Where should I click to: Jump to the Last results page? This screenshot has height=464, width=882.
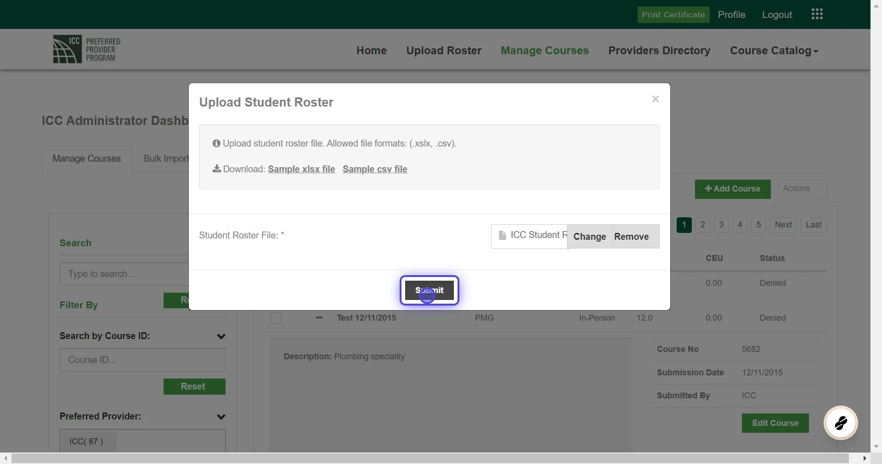point(814,225)
